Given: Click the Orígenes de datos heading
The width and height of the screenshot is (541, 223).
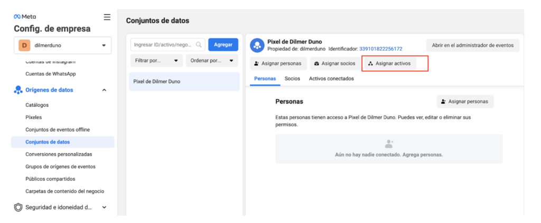Looking at the screenshot, I should click(x=49, y=90).
